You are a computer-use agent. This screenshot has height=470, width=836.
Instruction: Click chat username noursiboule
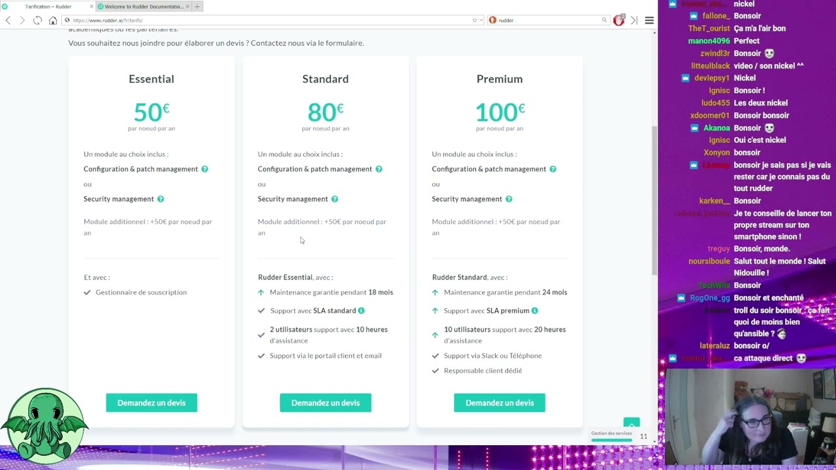click(x=709, y=261)
